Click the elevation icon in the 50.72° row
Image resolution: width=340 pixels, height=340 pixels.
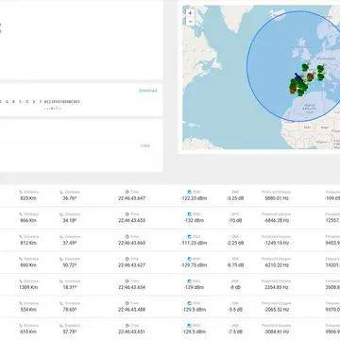point(61,259)
